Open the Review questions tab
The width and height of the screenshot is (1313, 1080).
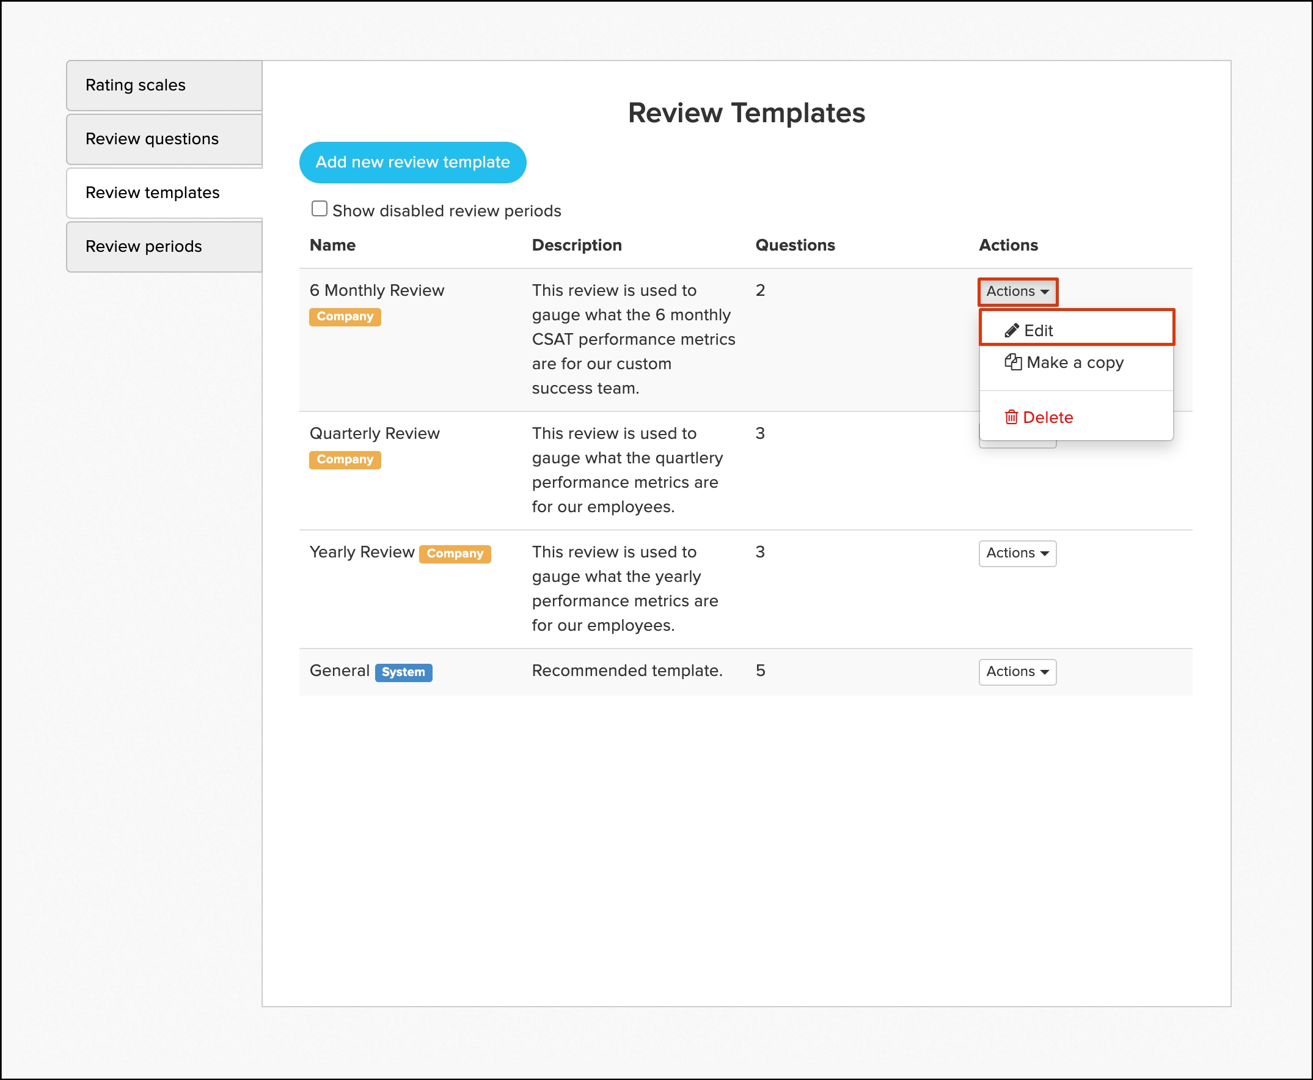coord(152,139)
